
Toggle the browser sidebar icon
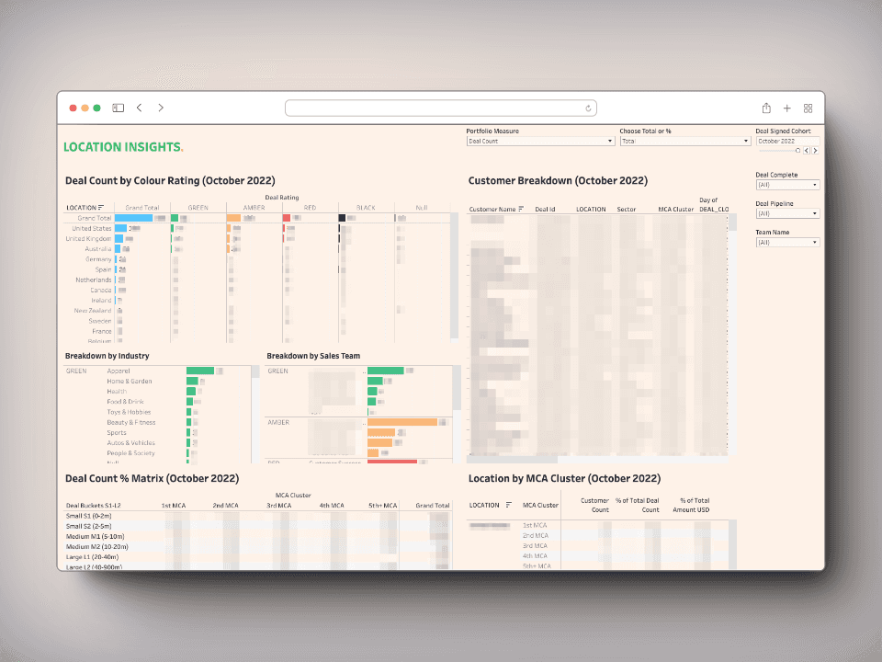(119, 108)
